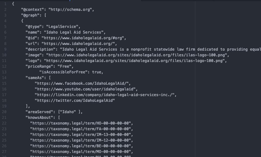Click the "url" key on line 8

click(x=32, y=44)
